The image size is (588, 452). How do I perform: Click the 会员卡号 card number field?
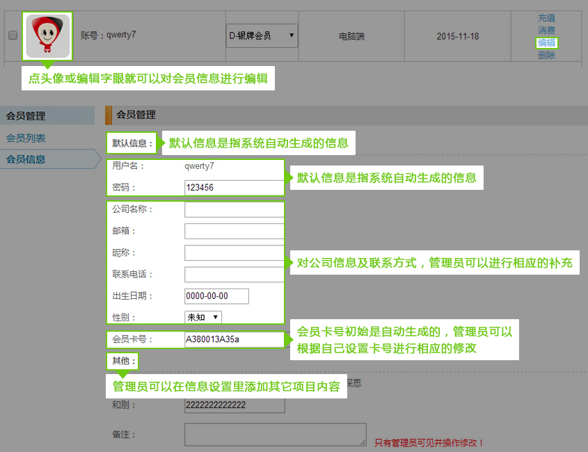(235, 339)
